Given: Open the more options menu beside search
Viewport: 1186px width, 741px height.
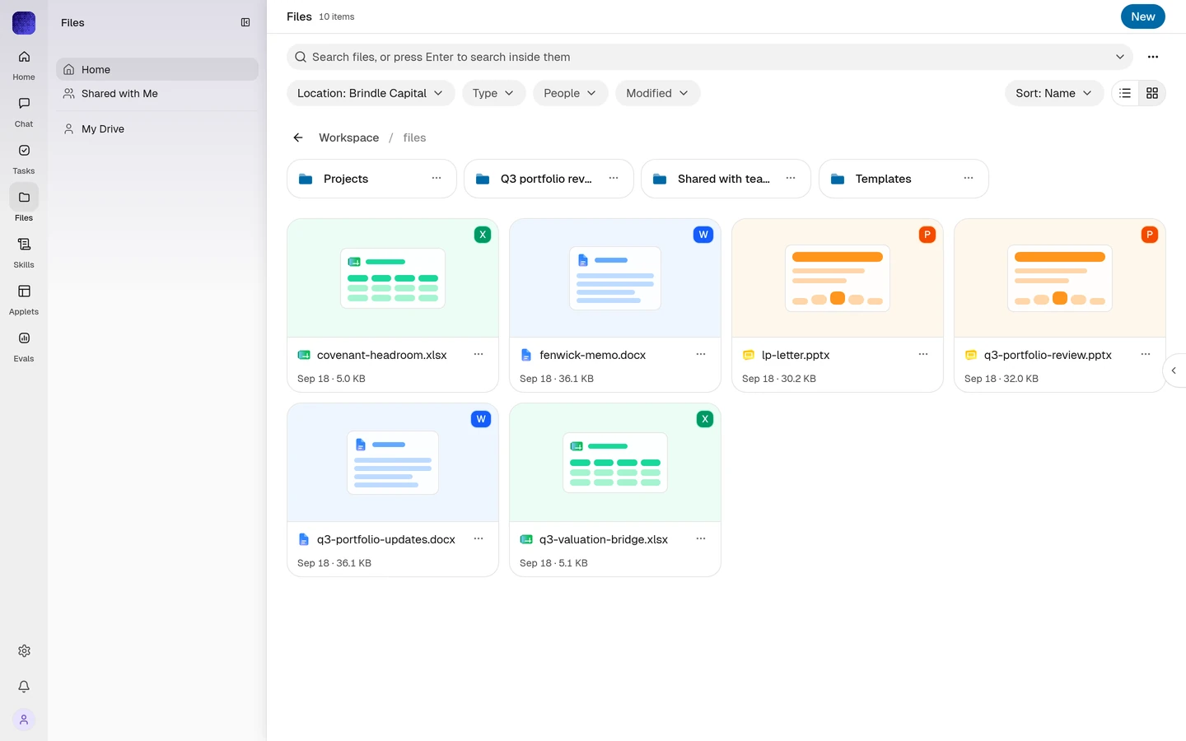Looking at the screenshot, I should (x=1153, y=57).
